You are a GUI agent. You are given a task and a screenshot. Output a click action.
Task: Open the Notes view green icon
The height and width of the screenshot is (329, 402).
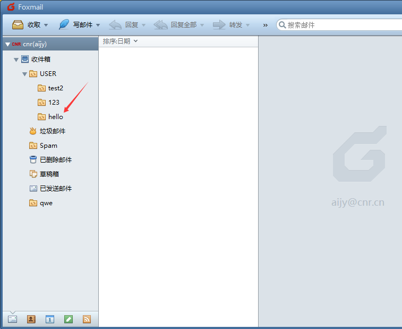[x=69, y=319]
